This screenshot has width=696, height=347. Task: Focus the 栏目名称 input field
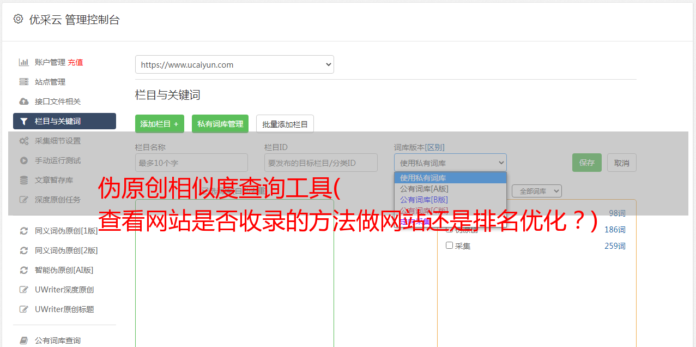(191, 163)
